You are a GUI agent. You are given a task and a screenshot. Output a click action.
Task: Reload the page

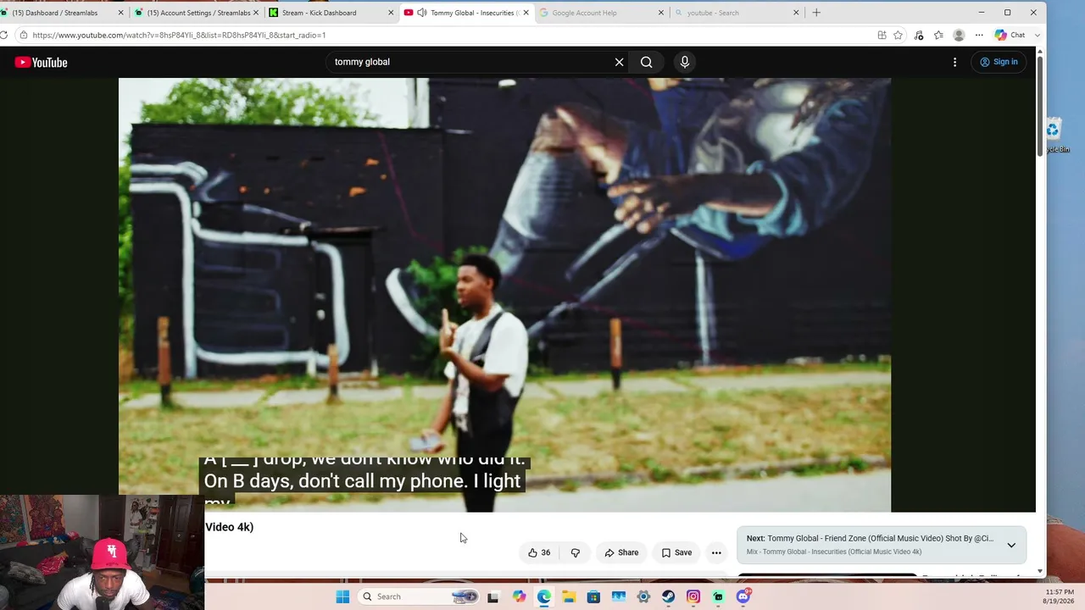[x=4, y=35]
